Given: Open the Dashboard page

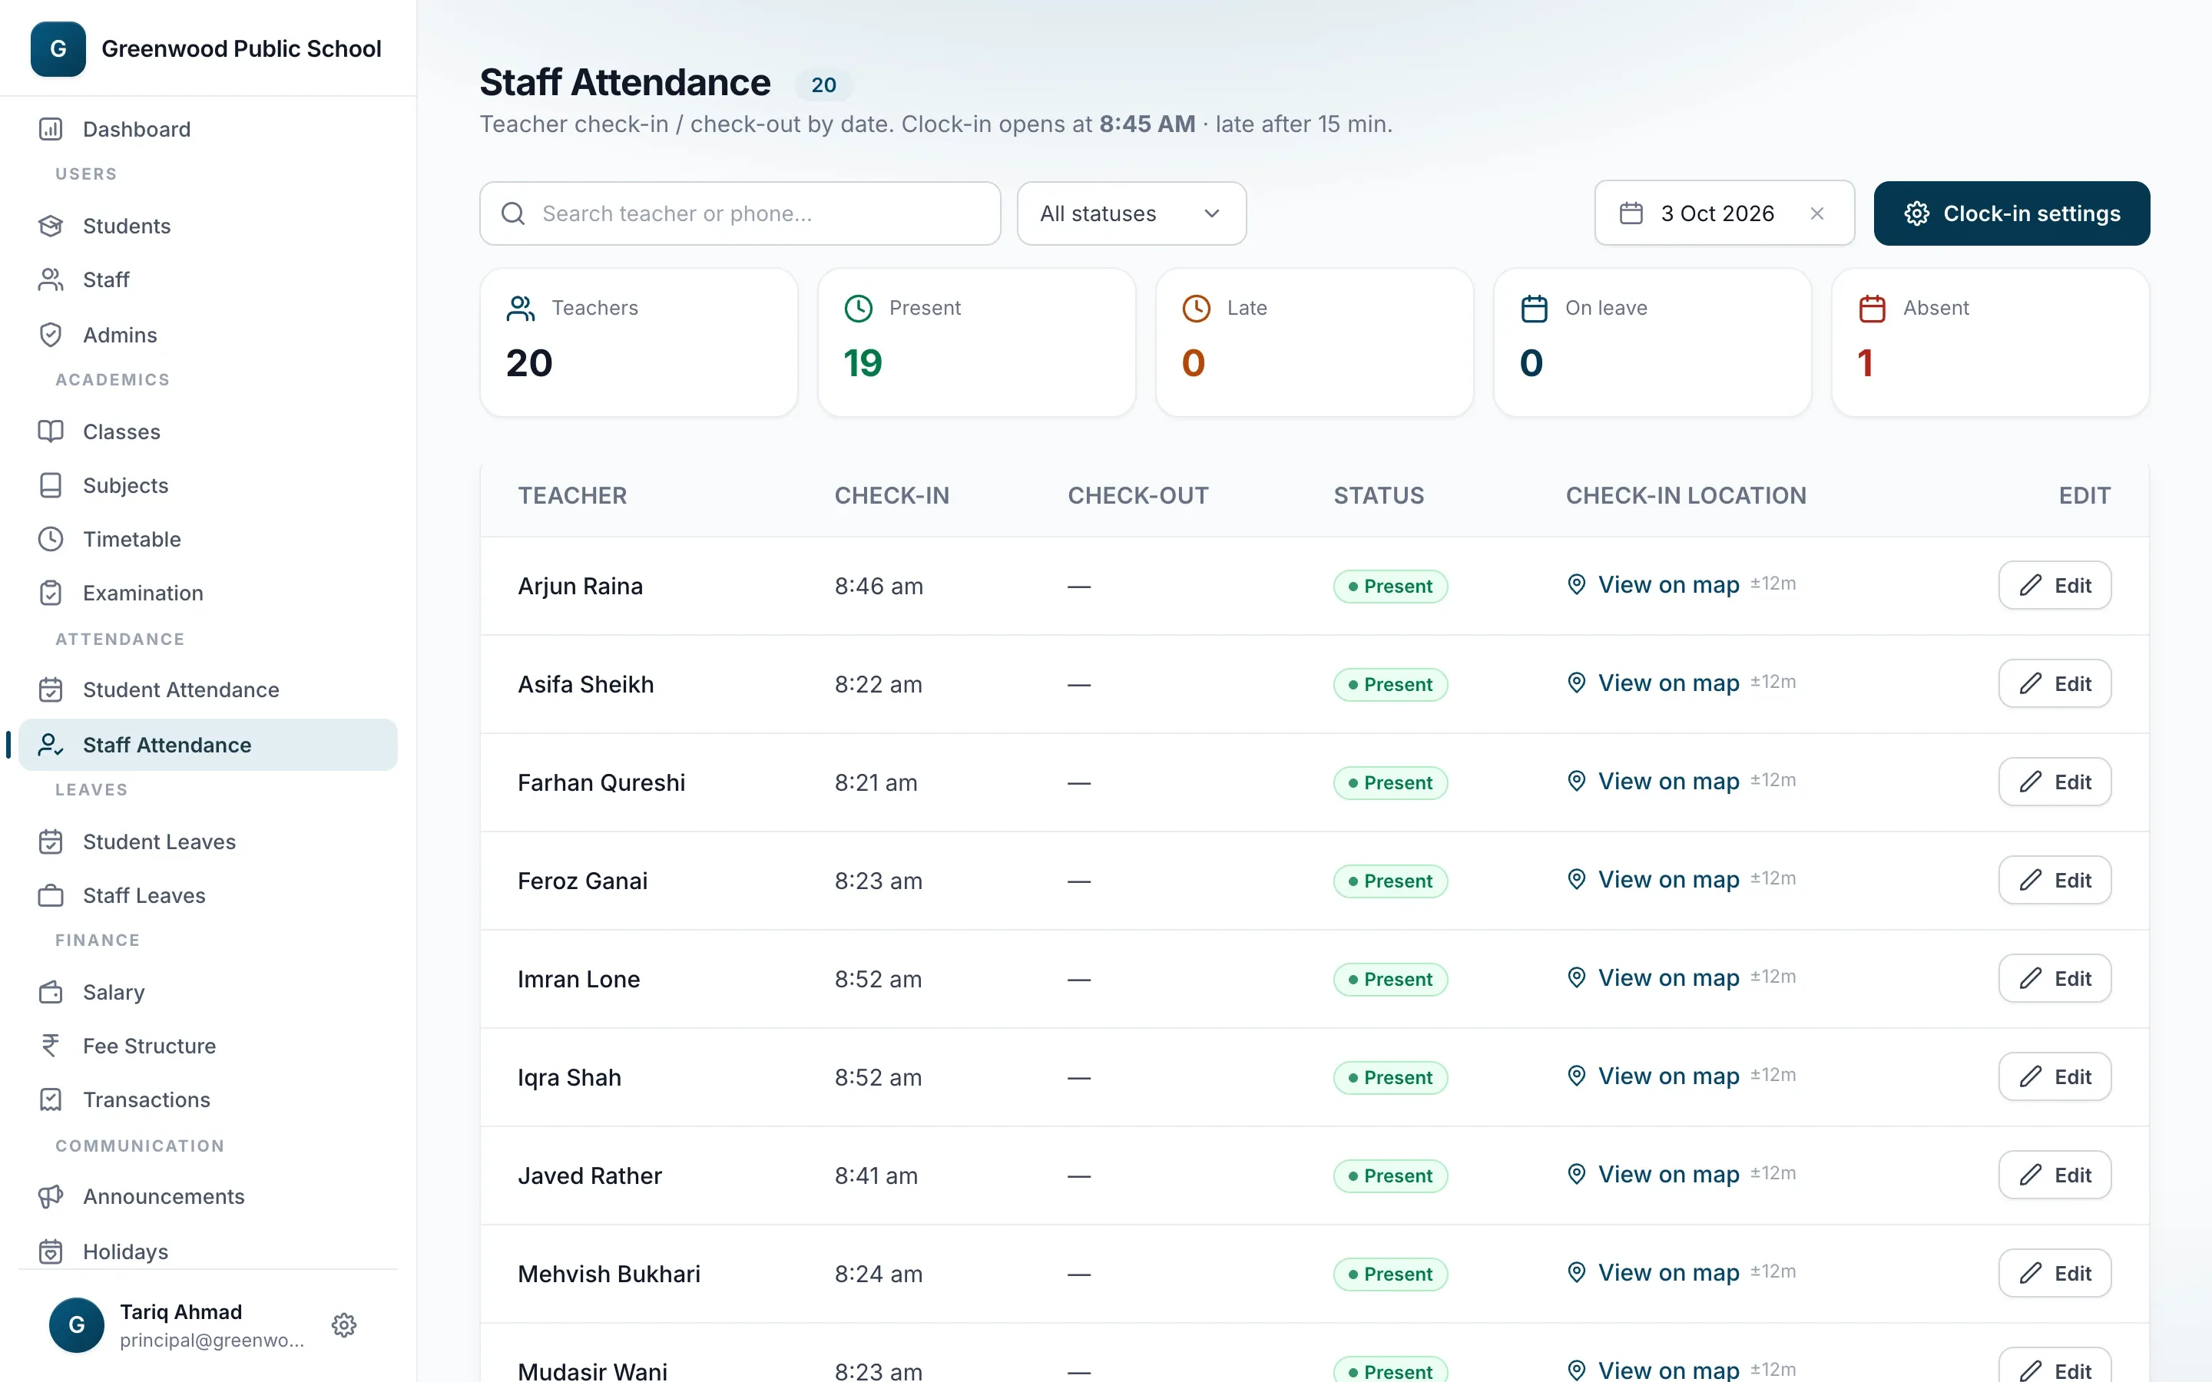Looking at the screenshot, I should 207,129.
